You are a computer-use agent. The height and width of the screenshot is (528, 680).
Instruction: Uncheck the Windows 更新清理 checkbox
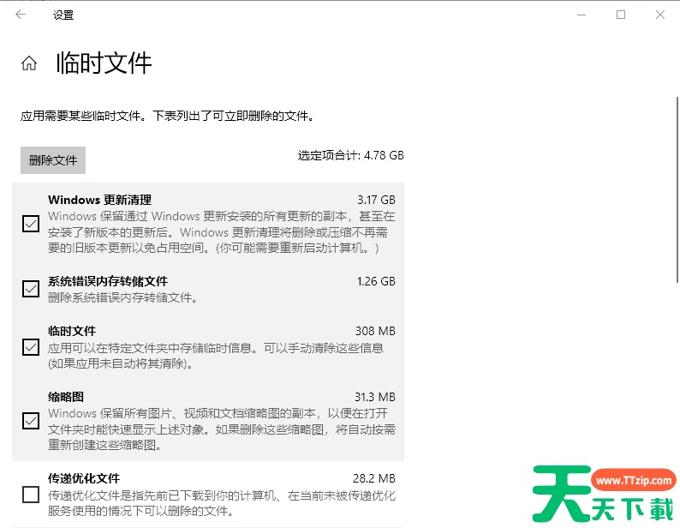pyautogui.click(x=31, y=224)
